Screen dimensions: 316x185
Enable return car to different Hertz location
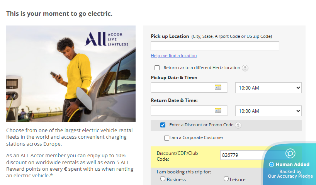(157, 68)
